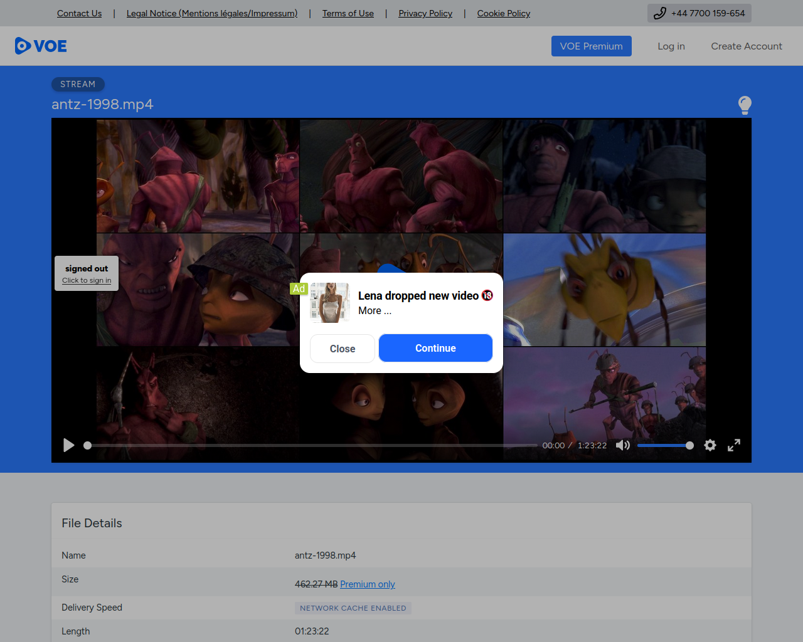Click the VOE logo

(x=41, y=46)
